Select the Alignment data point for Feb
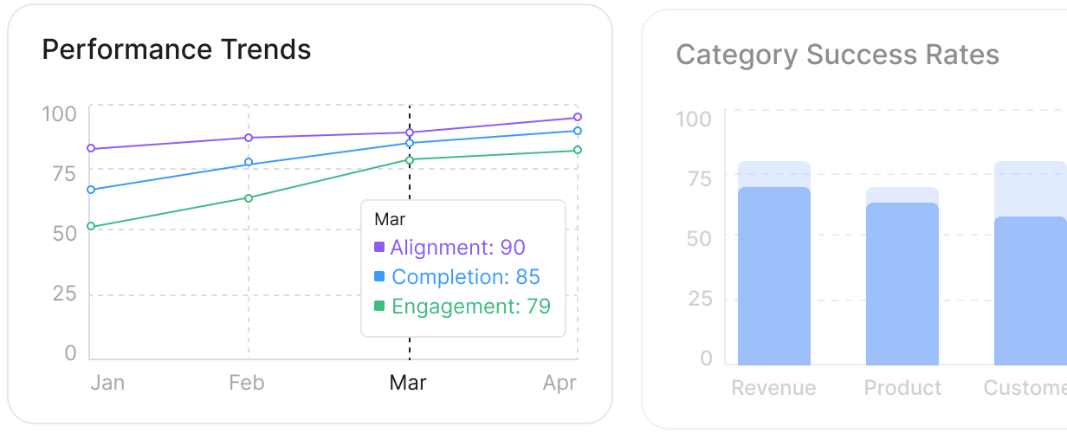The image size is (1067, 433). (249, 138)
